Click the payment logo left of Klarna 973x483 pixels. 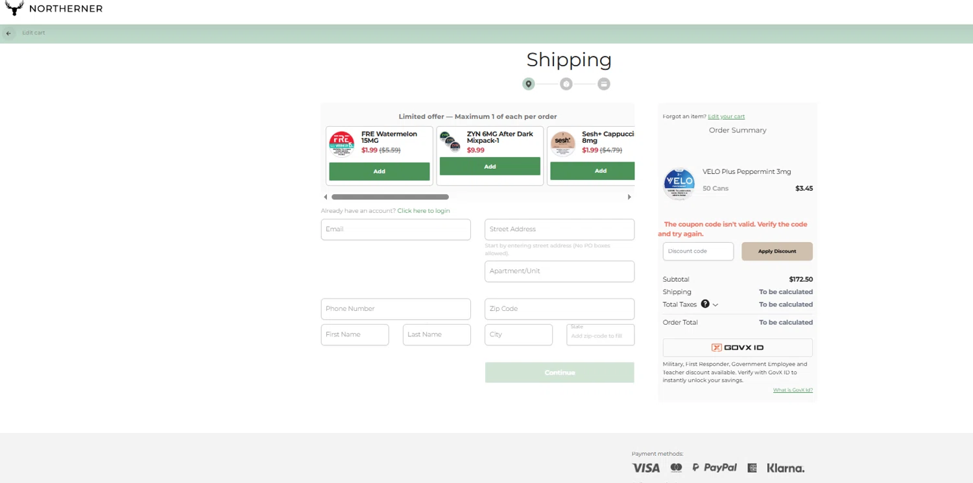[x=752, y=468]
